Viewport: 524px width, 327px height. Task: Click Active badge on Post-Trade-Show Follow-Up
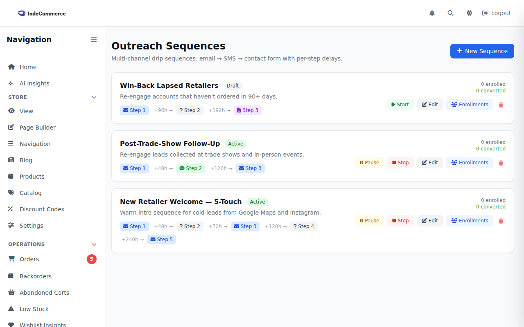click(236, 144)
